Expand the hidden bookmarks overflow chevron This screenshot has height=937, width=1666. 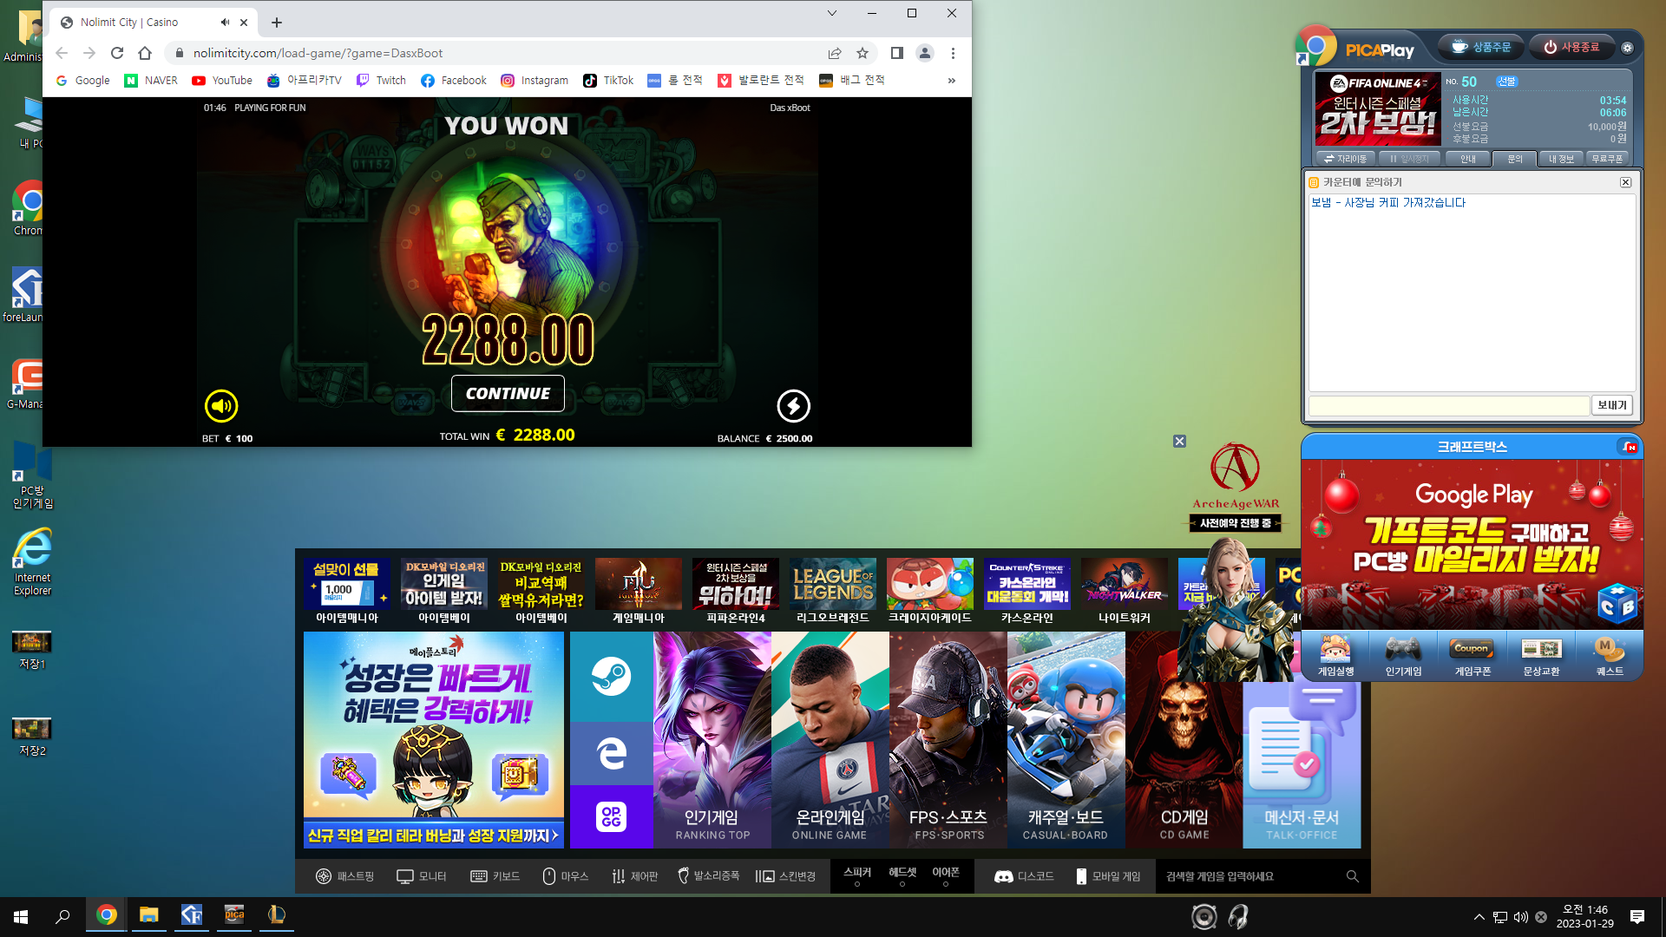[x=952, y=81]
